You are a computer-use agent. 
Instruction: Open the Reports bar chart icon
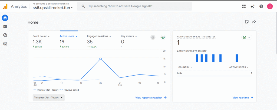5,26
